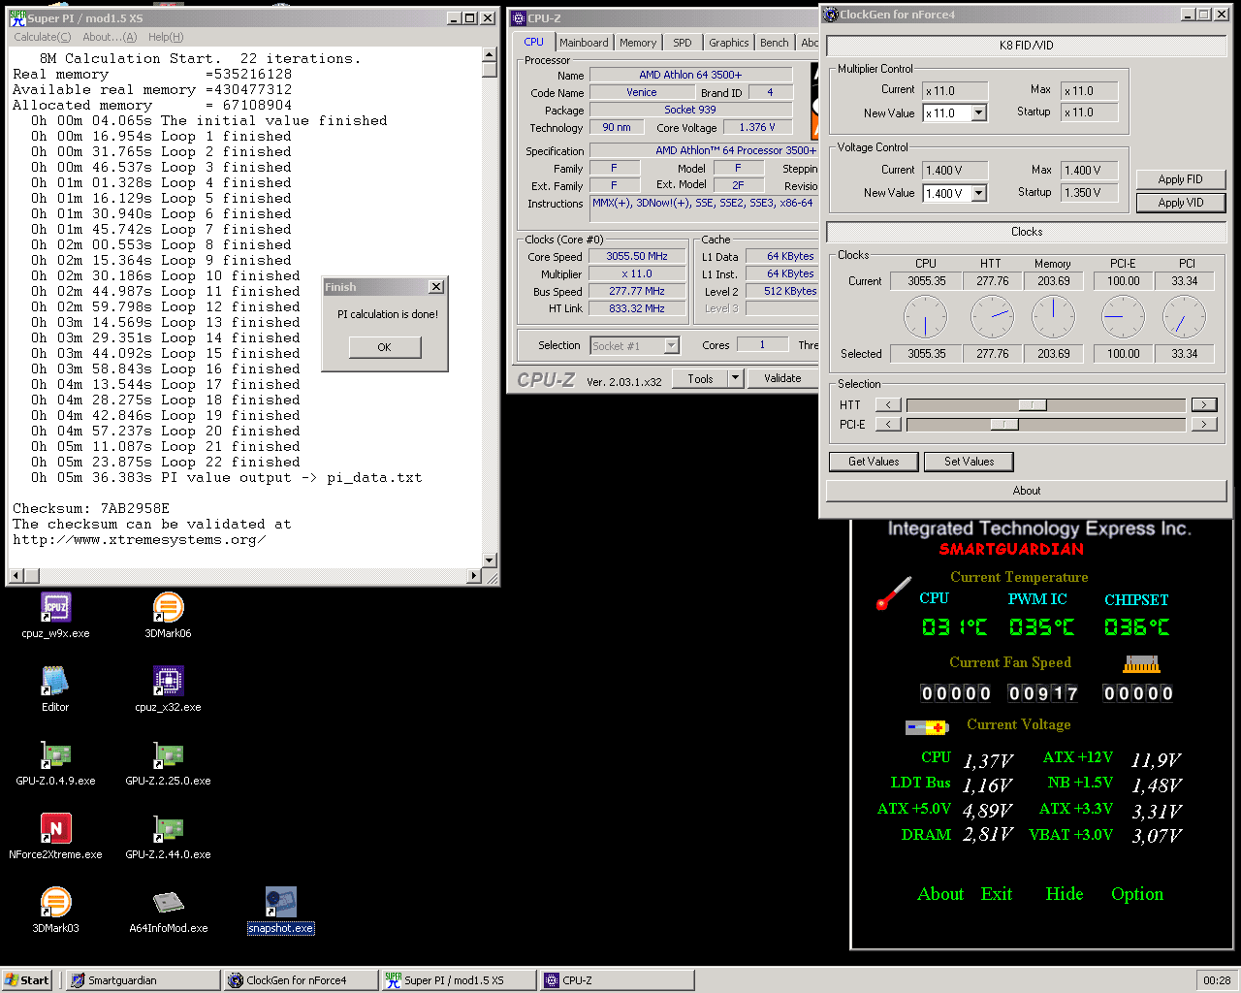Open the Calculate menu in Super PI

tap(42, 37)
